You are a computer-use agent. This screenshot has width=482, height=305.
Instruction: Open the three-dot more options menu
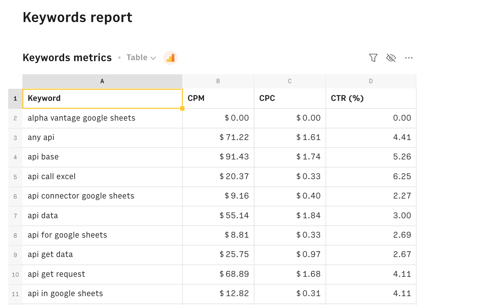(409, 58)
